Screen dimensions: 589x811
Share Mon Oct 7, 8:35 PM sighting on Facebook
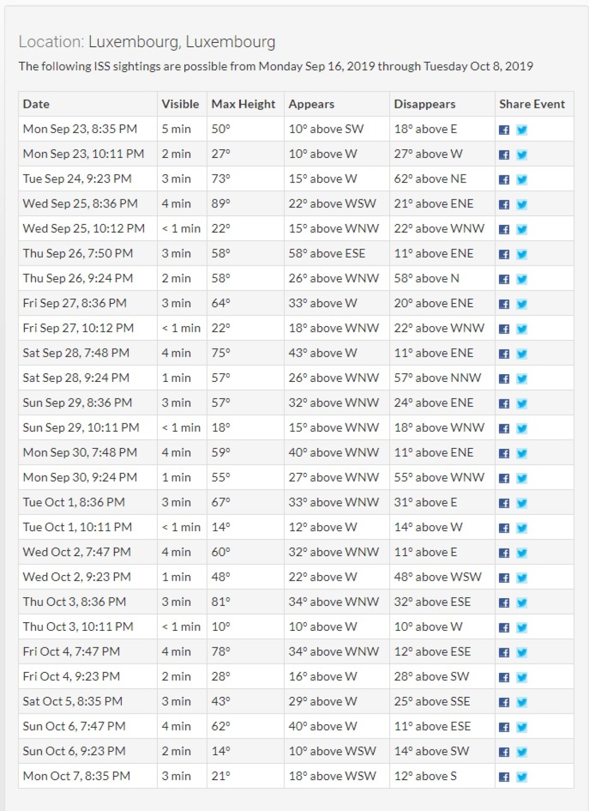point(504,777)
